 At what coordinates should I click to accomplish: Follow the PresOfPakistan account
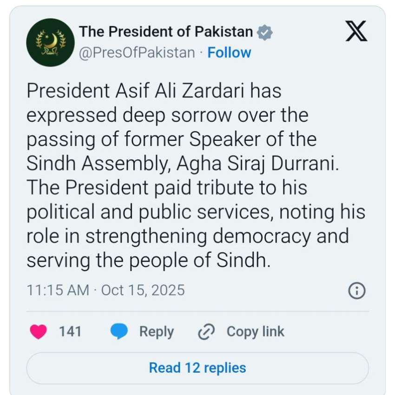coord(229,53)
